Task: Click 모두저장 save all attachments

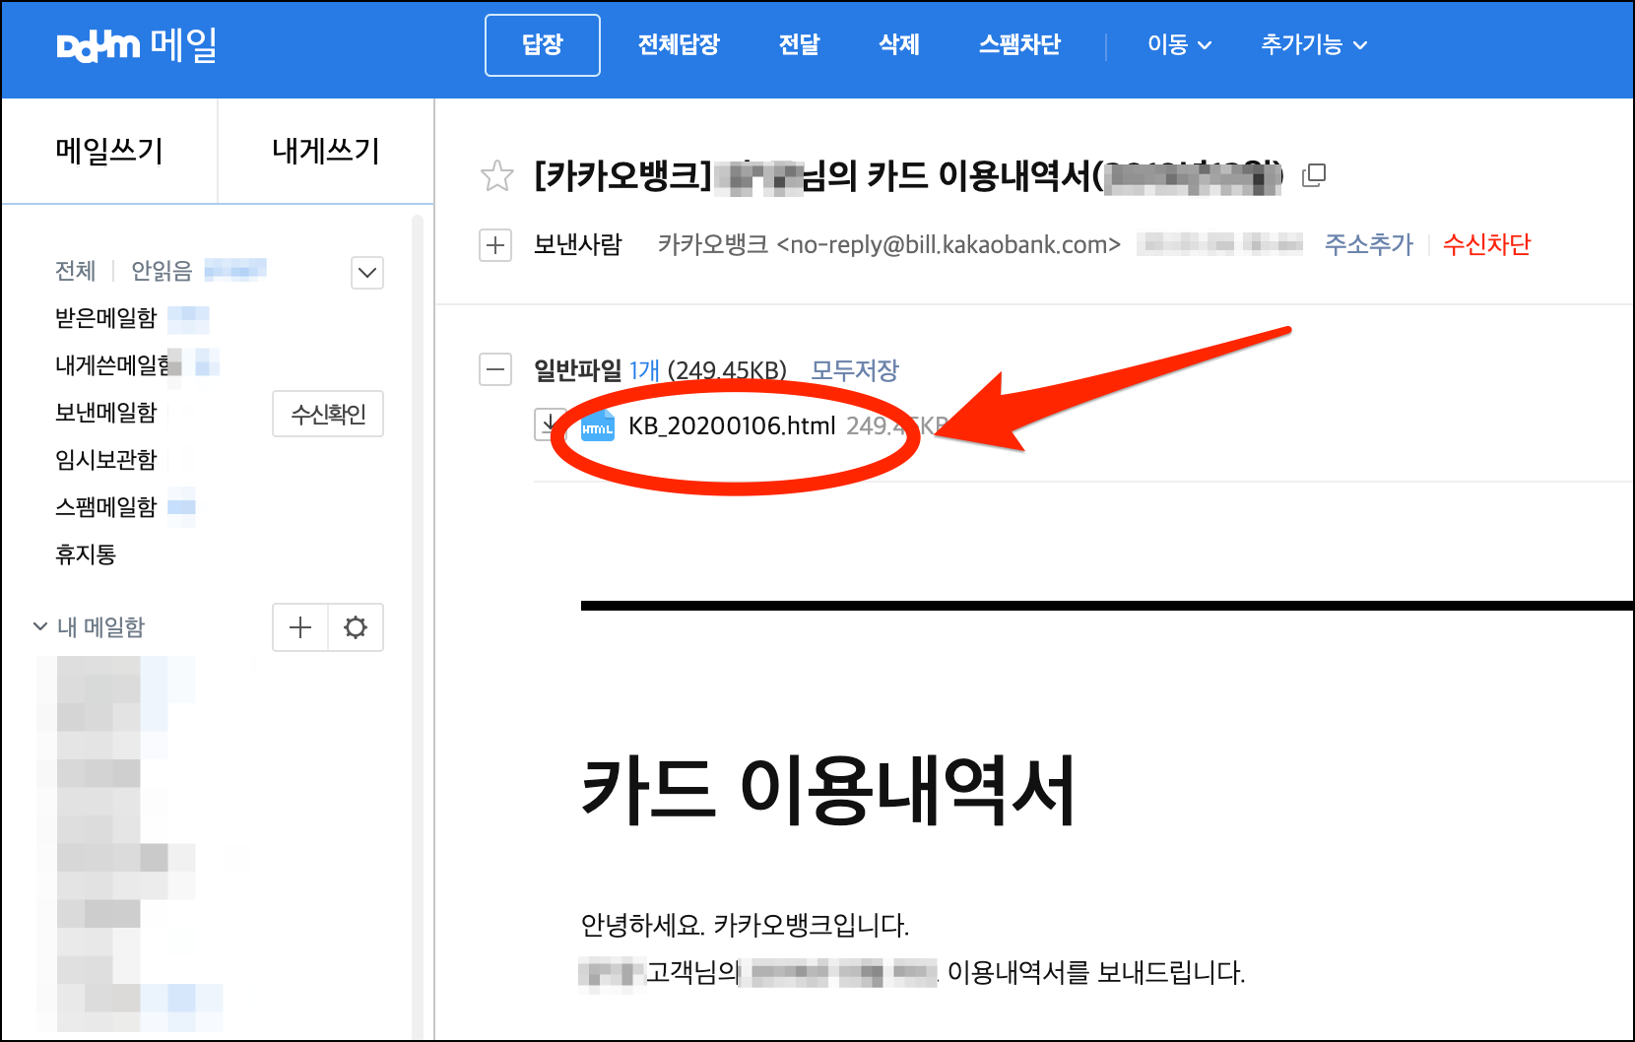Action: click(x=855, y=370)
